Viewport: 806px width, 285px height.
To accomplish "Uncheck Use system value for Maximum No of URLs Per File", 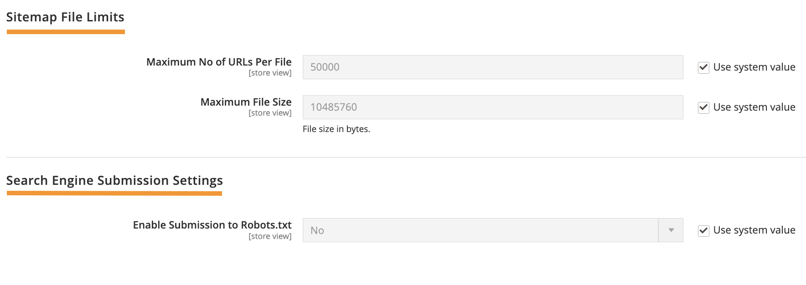I will tap(703, 67).
